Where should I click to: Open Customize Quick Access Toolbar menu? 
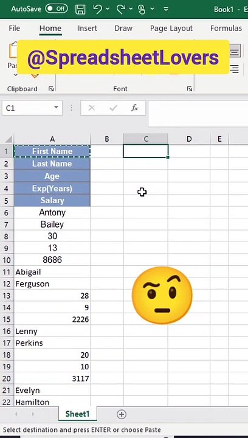click(x=166, y=9)
